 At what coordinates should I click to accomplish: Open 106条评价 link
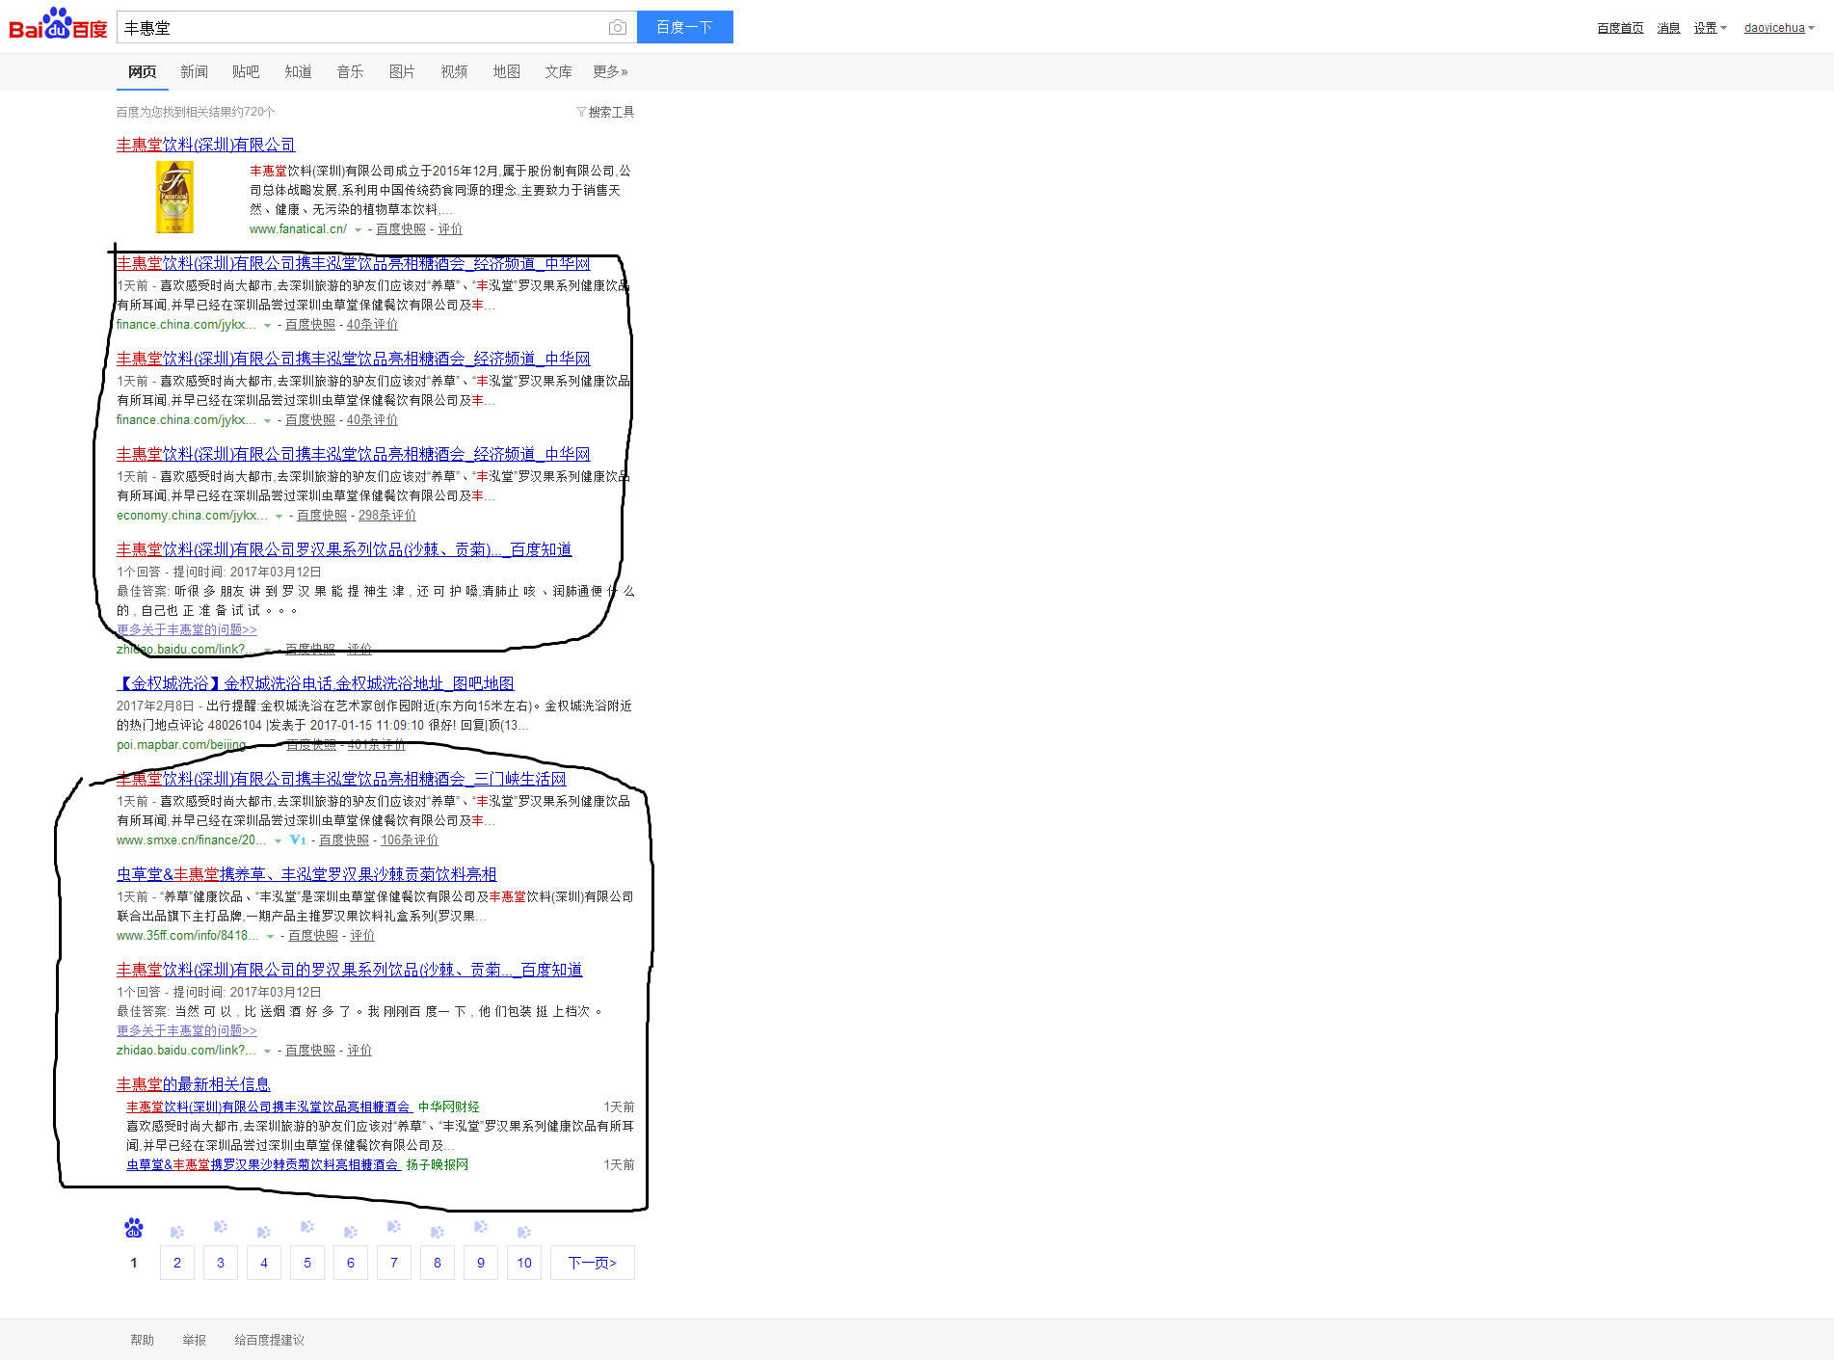pyautogui.click(x=410, y=840)
